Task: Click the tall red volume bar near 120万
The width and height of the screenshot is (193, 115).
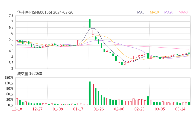Action: [x=93, y=95]
